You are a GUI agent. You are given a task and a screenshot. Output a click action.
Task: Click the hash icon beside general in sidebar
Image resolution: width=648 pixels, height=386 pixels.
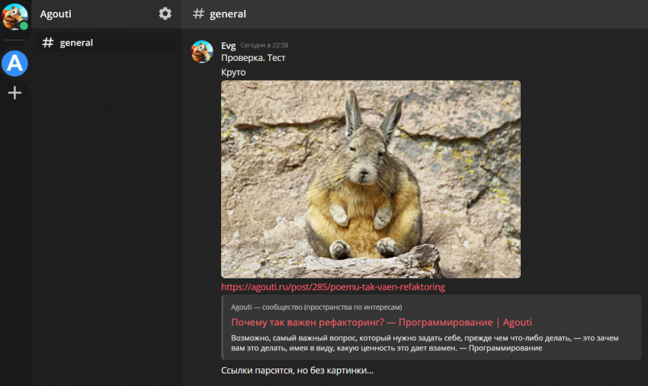pyautogui.click(x=48, y=43)
